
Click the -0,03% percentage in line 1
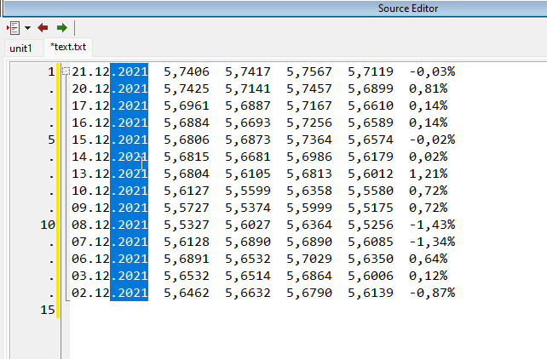432,71
